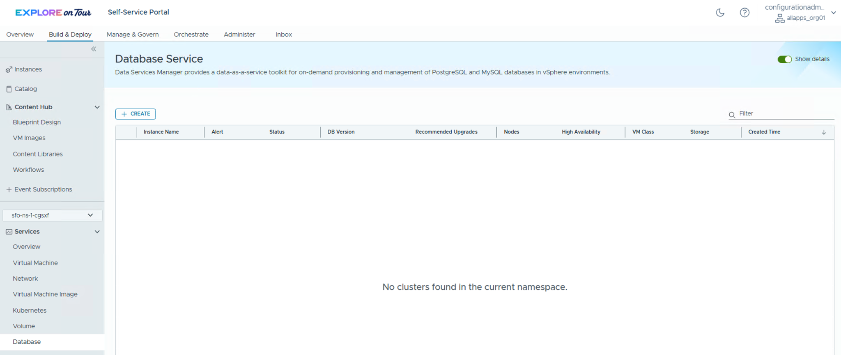This screenshot has height=355, width=841.
Task: Click the Instances icon in the sidebar
Action: tap(9, 69)
